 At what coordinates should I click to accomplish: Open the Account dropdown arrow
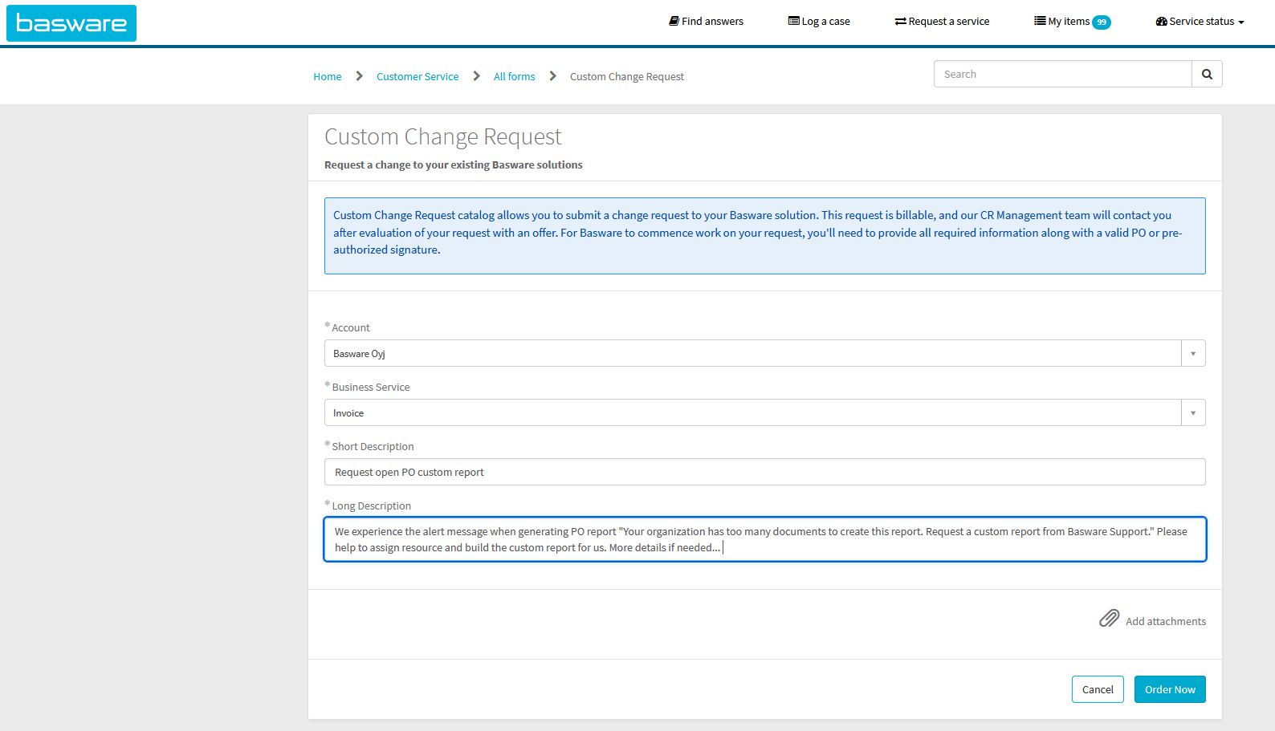coord(1193,354)
